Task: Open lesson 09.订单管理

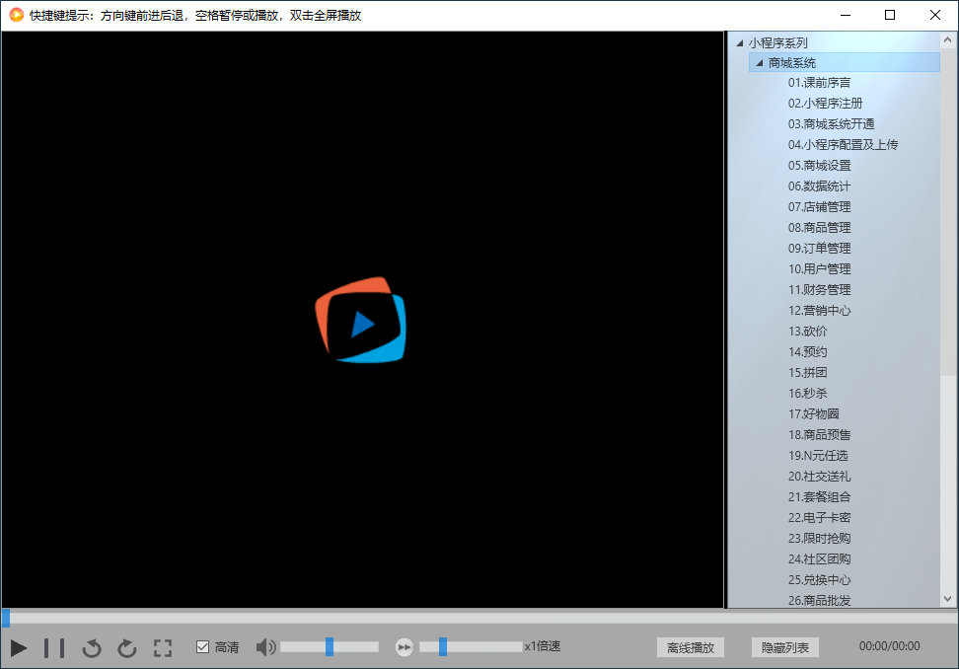Action: point(819,249)
